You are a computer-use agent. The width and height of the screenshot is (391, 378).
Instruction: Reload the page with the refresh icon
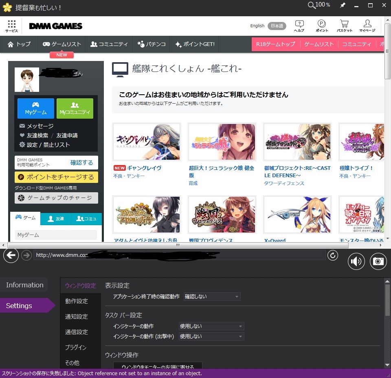333,255
